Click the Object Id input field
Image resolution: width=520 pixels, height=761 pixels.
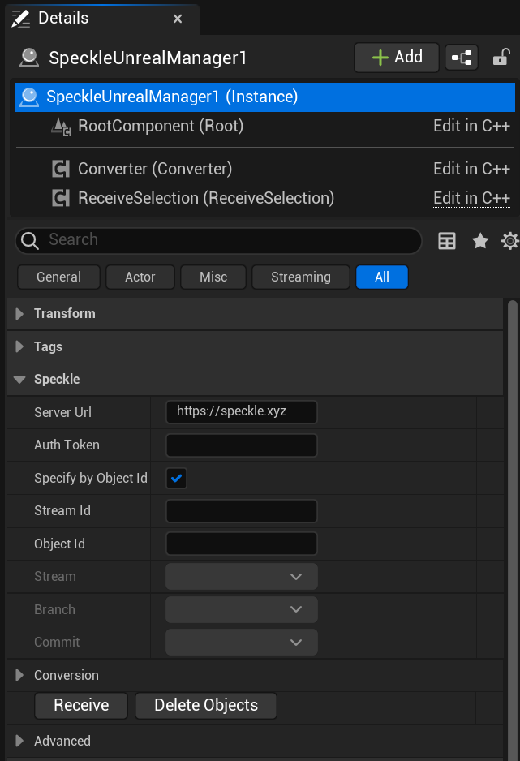tap(242, 544)
